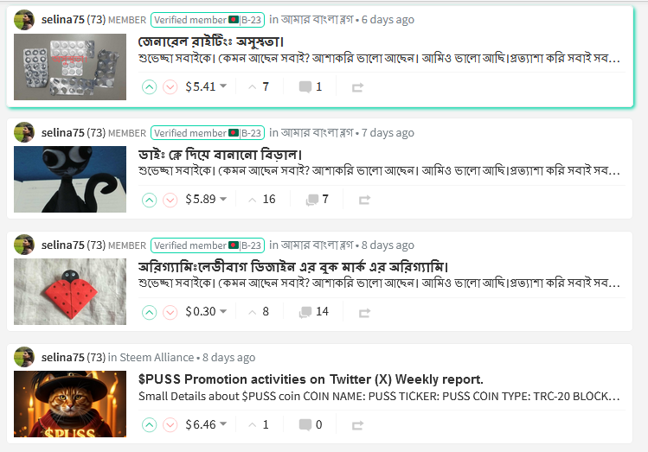This screenshot has height=452, width=648.
Task: Open payout dropdown for $6.46
Action: pos(223,423)
